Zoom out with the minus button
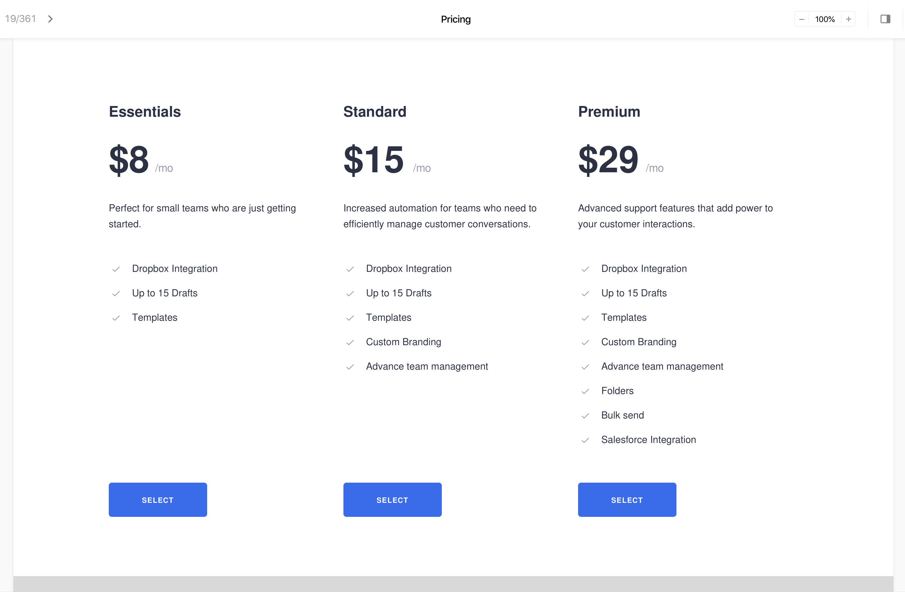905x592 pixels. tap(801, 19)
